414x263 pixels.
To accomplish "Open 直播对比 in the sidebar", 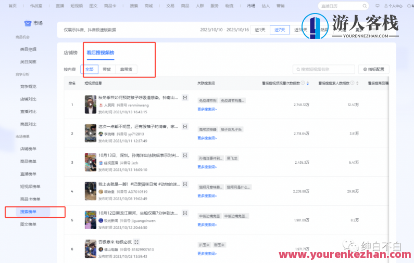I will pos(28,112).
